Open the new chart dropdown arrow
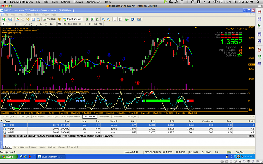Screen dimensions: 263x164 point(6,19)
